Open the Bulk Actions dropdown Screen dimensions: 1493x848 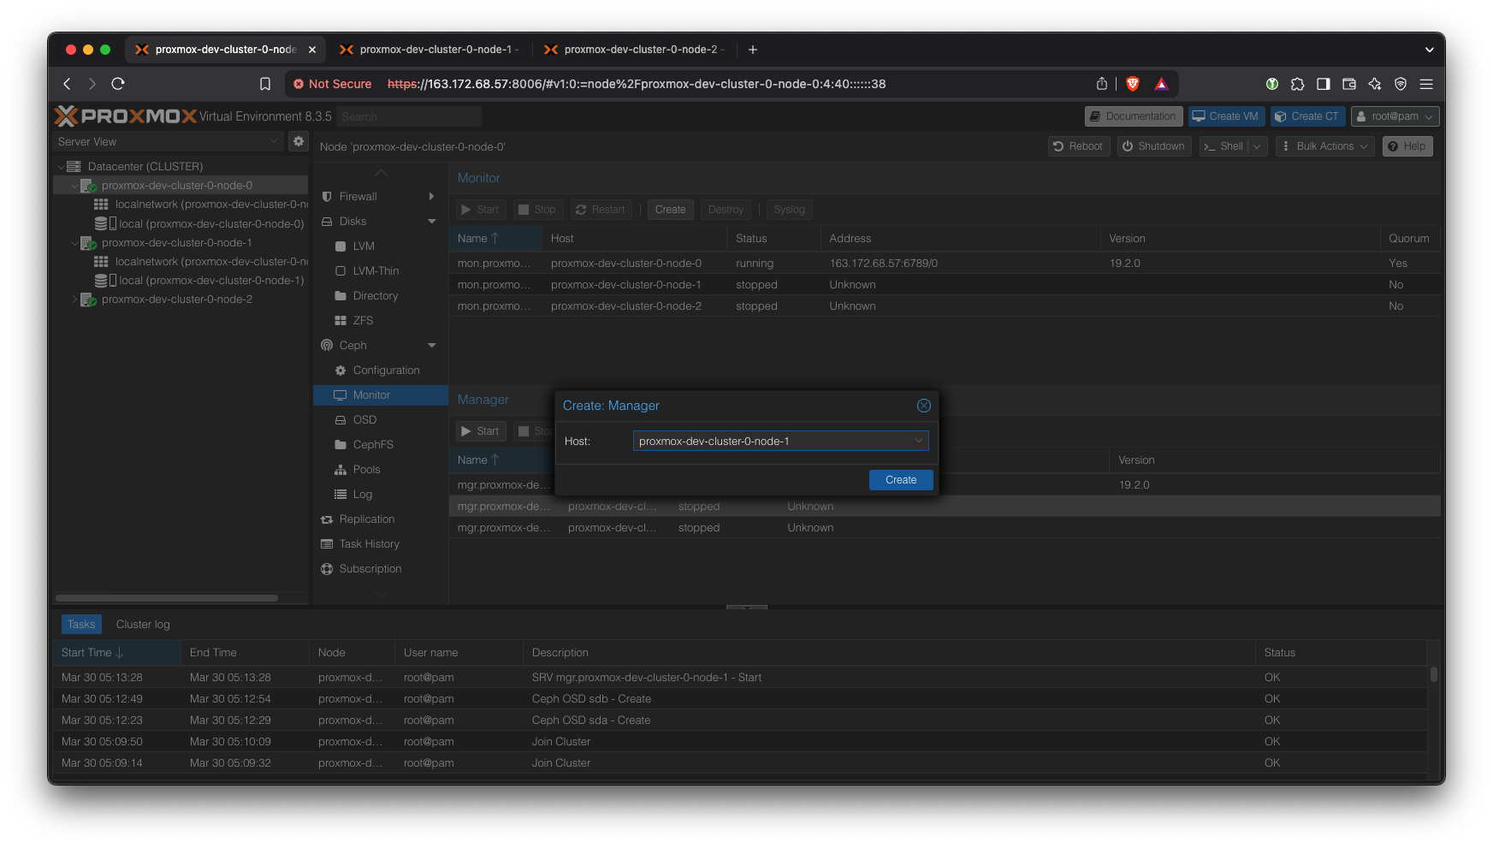pos(1324,146)
